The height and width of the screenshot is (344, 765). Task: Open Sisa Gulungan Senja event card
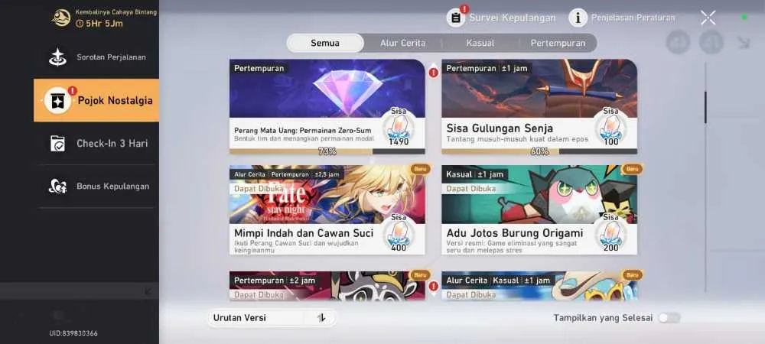click(x=539, y=107)
